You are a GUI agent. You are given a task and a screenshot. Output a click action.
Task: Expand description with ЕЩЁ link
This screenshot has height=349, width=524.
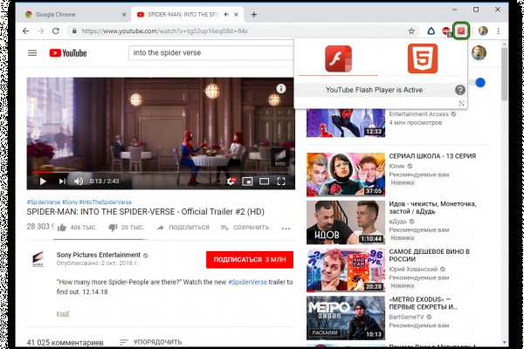pos(63,312)
